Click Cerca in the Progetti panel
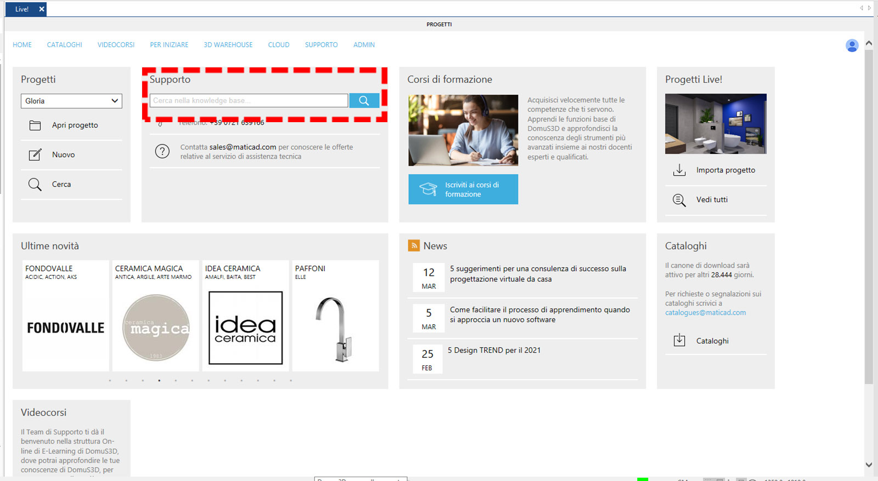 (61, 185)
